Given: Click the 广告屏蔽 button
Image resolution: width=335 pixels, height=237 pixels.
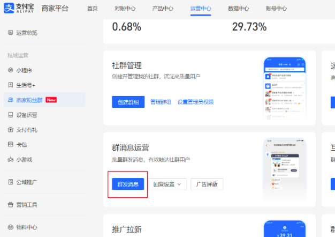Looking at the screenshot, I should coord(207,184).
